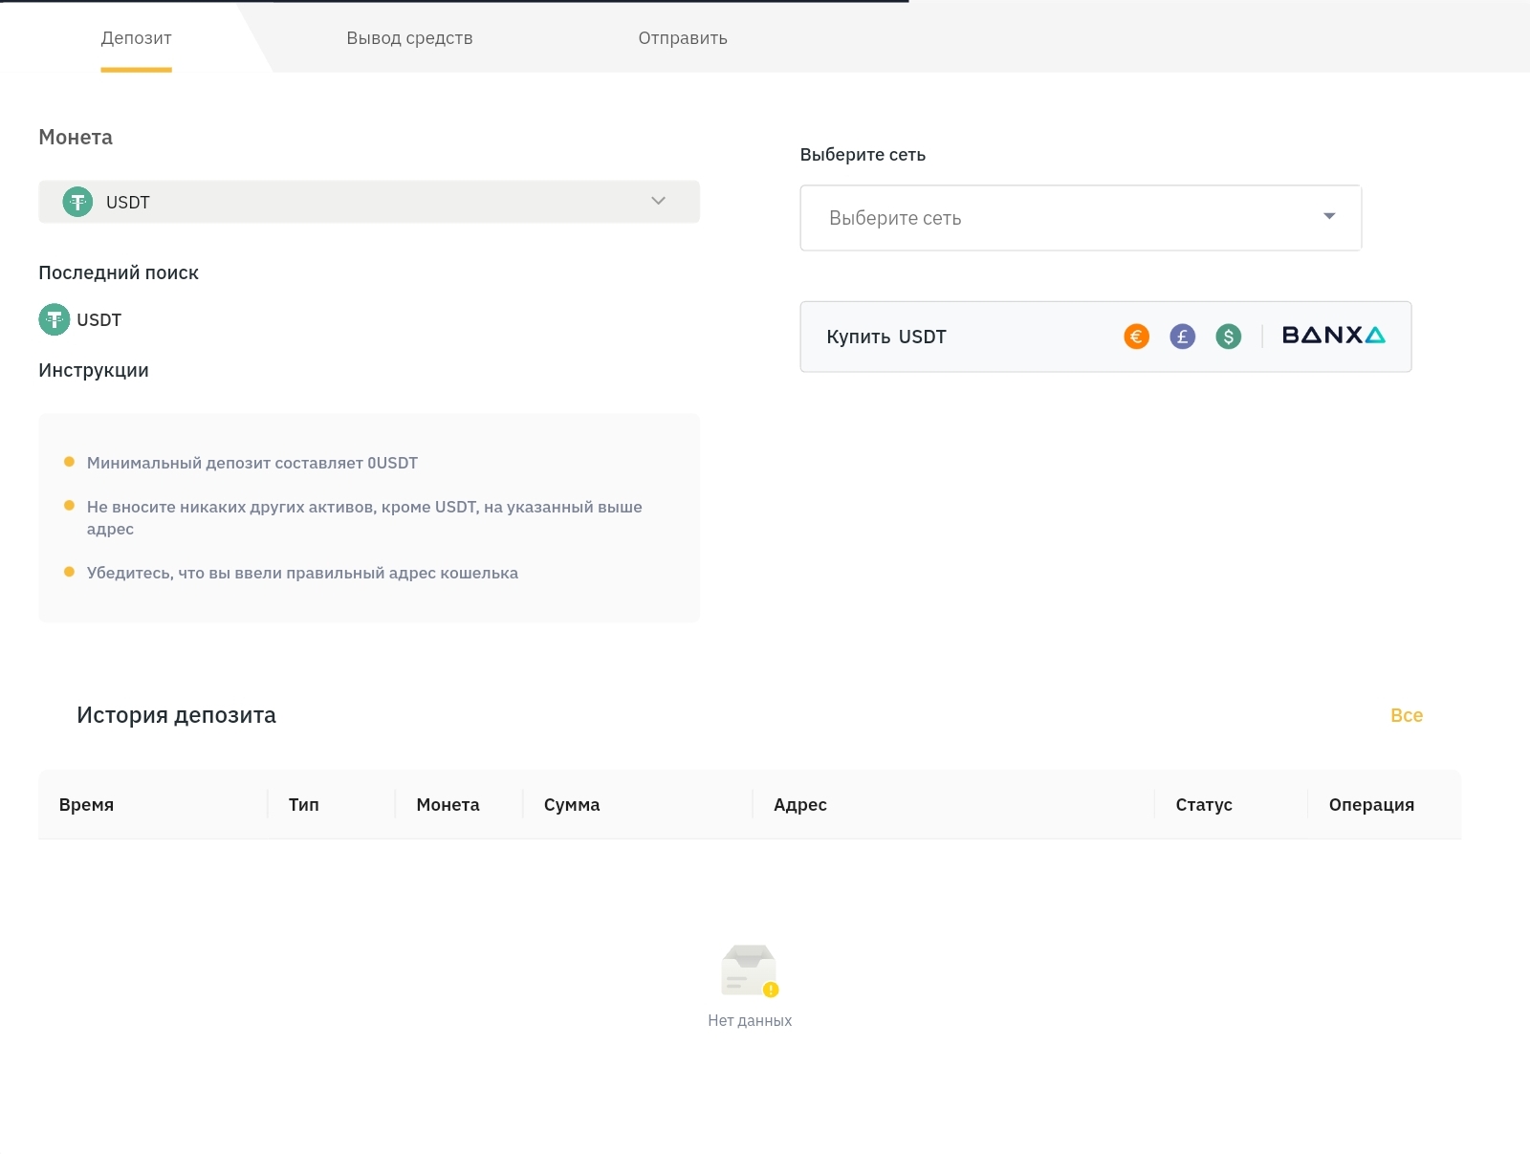Click the Не вносите никаких других активов instruction
The image size is (1530, 1154).
pyautogui.click(x=364, y=517)
